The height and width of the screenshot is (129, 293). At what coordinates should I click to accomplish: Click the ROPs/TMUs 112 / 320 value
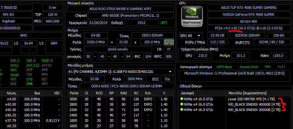217,42
